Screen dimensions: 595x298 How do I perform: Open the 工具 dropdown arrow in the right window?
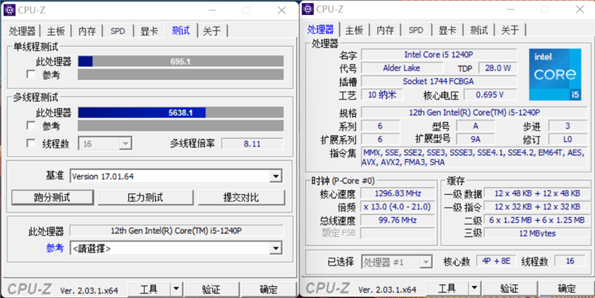[x=475, y=288]
